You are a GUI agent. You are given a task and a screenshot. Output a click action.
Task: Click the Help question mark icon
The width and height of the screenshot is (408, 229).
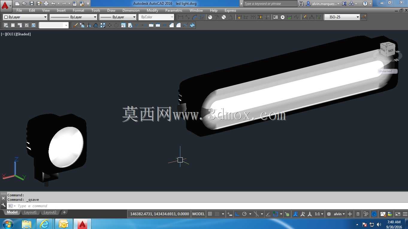[x=365, y=4]
